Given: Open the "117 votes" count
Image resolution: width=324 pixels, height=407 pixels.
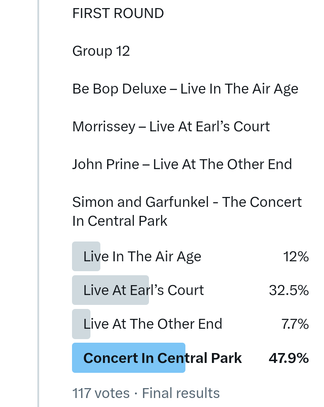Looking at the screenshot, I should point(101,393).
